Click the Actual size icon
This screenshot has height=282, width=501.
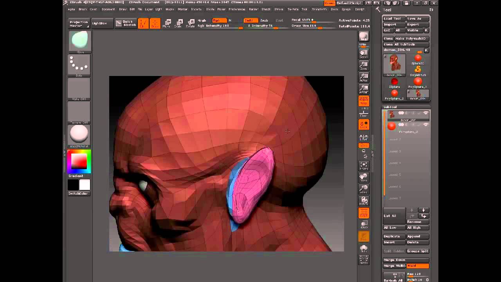[x=364, y=78]
